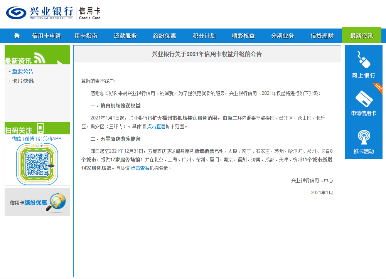Open 用卡指南 menu
The image size is (386, 279).
coord(86,36)
